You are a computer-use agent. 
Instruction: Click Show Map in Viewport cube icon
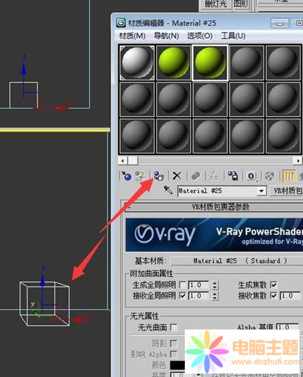[270, 176]
